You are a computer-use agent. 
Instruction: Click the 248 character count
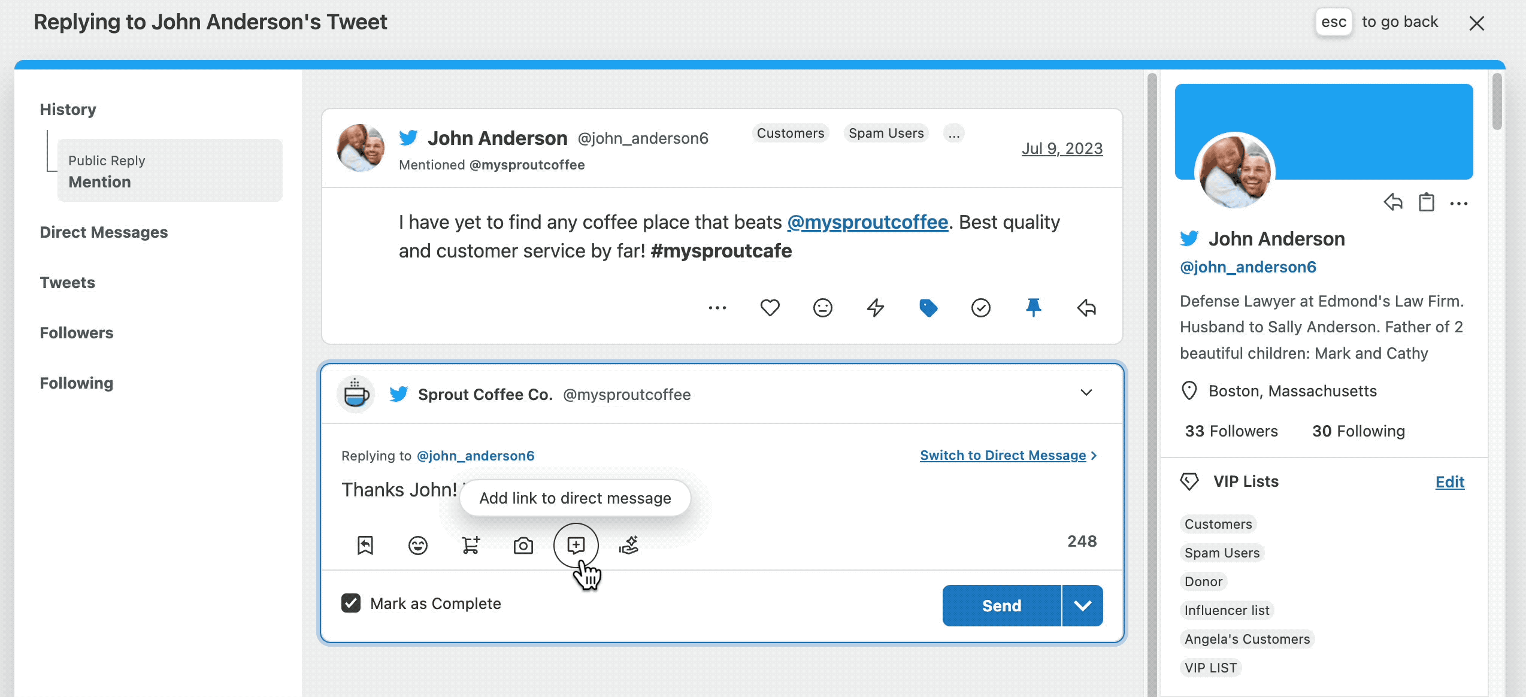click(x=1082, y=541)
